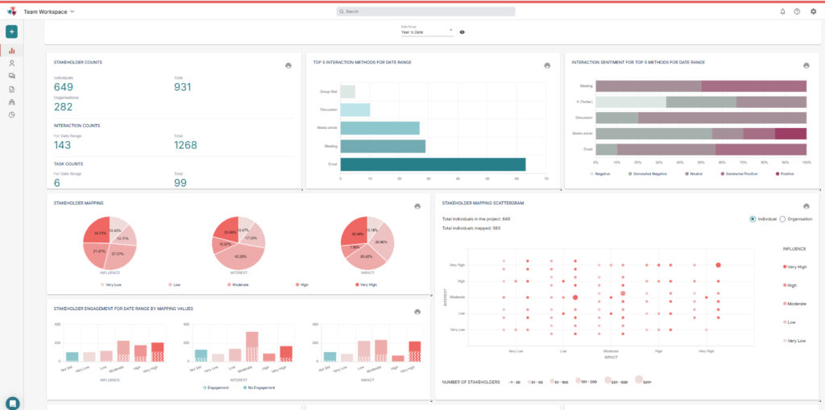Image resolution: width=825 pixels, height=410 pixels.
Task: Click Organisations count 282
Action: click(63, 107)
